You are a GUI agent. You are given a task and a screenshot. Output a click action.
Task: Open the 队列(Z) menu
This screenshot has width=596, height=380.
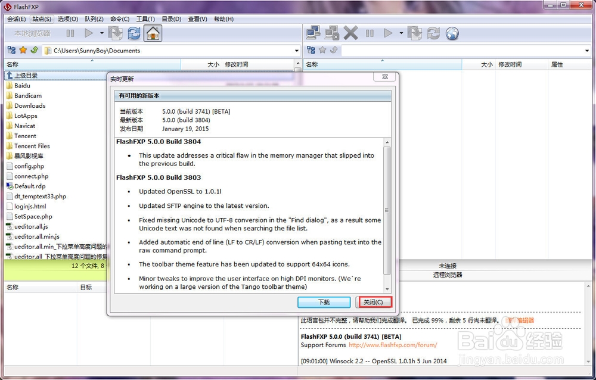pos(94,19)
